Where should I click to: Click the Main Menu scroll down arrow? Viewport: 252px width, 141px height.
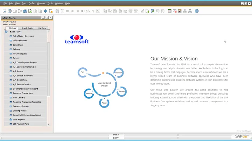49,125
